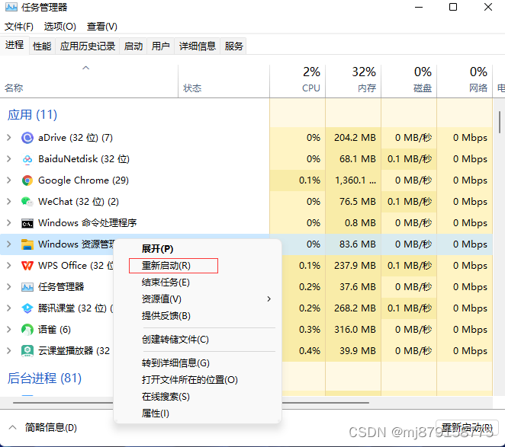Maximize the Task Manager window
Viewport: 505px width, 447px height.
[453, 7]
